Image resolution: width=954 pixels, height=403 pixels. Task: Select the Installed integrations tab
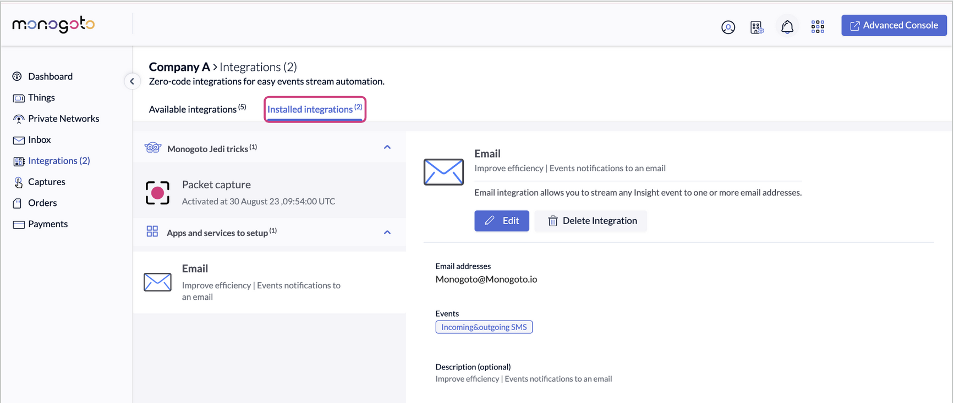[x=314, y=109]
